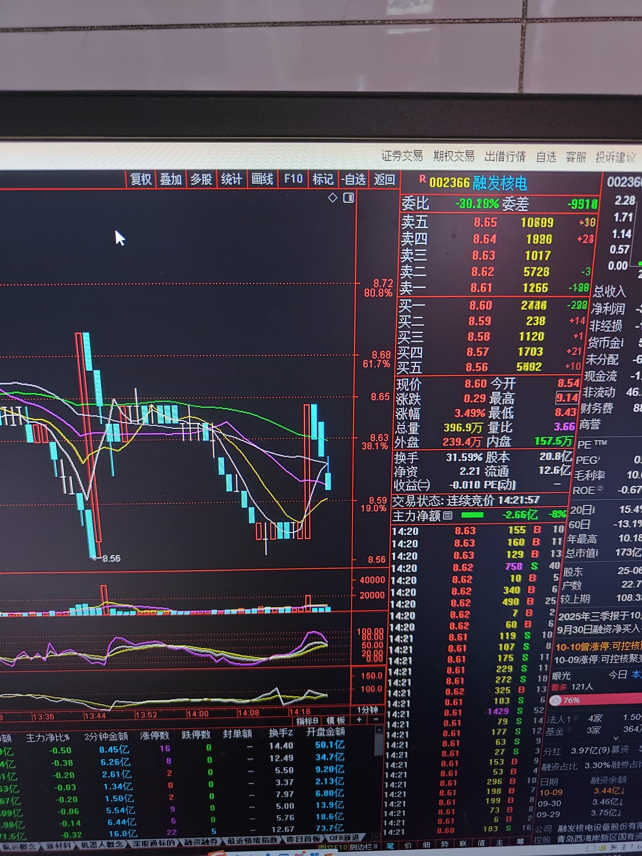
Task: Sort by 开盘金额 column header
Action: click(x=325, y=731)
